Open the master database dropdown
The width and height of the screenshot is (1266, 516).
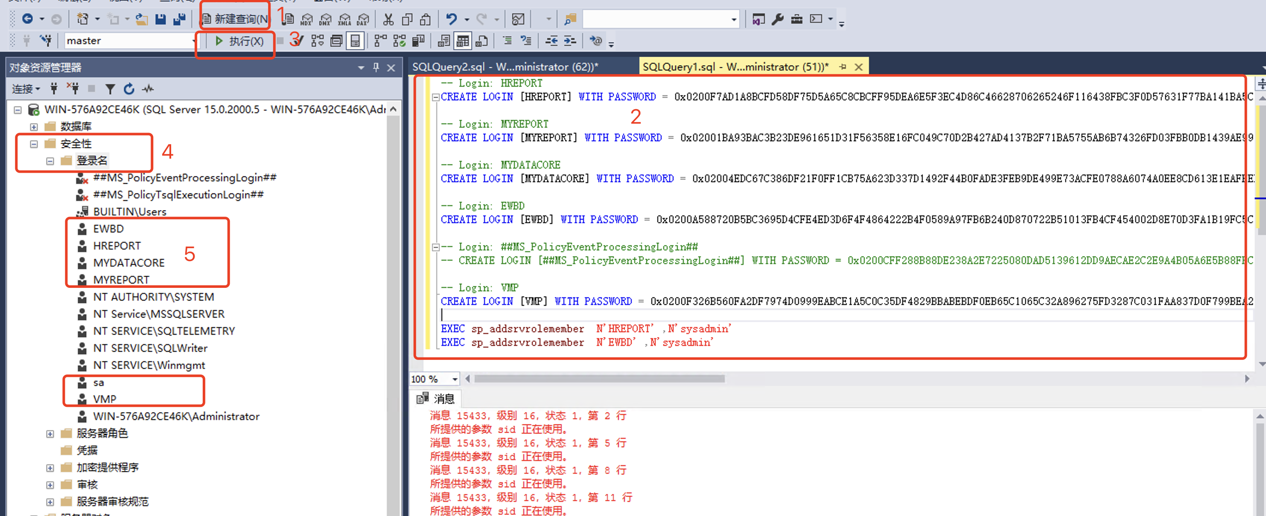pyautogui.click(x=193, y=41)
